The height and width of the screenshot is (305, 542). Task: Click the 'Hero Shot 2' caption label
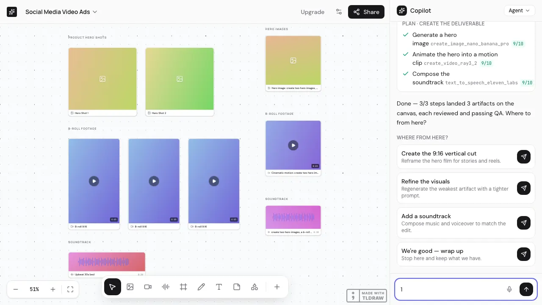pyautogui.click(x=159, y=113)
